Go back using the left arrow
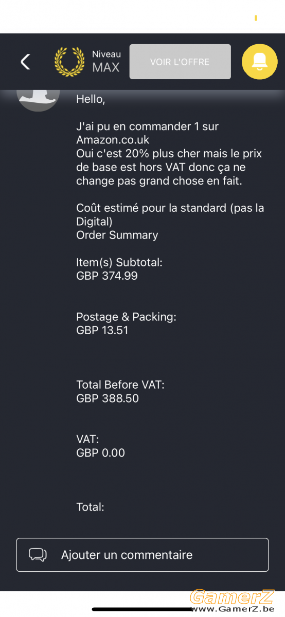Image resolution: width=285 pixels, height=617 pixels. click(25, 62)
